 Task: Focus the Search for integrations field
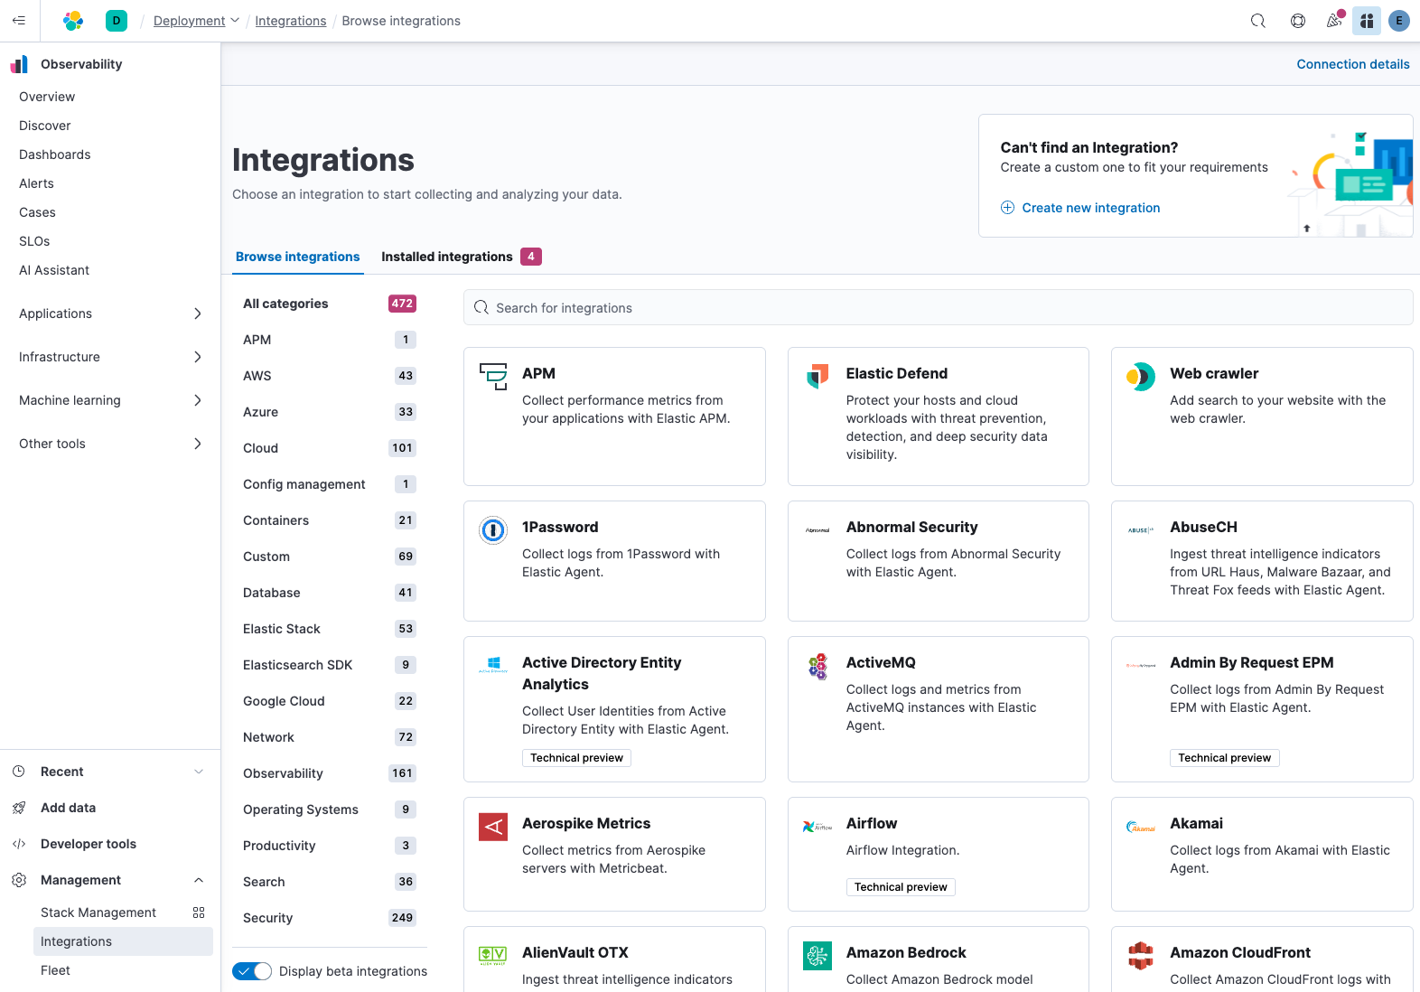click(x=938, y=308)
